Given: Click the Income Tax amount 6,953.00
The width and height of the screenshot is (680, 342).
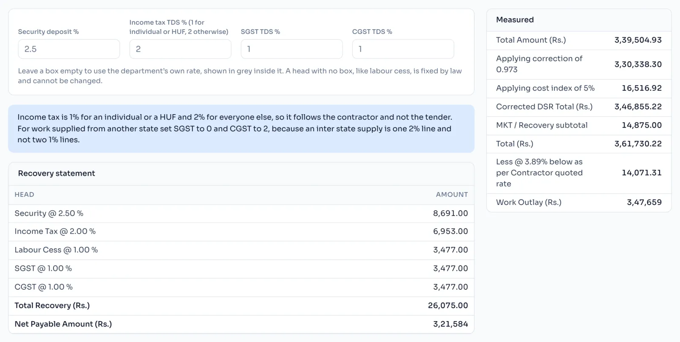Looking at the screenshot, I should (x=450, y=232).
